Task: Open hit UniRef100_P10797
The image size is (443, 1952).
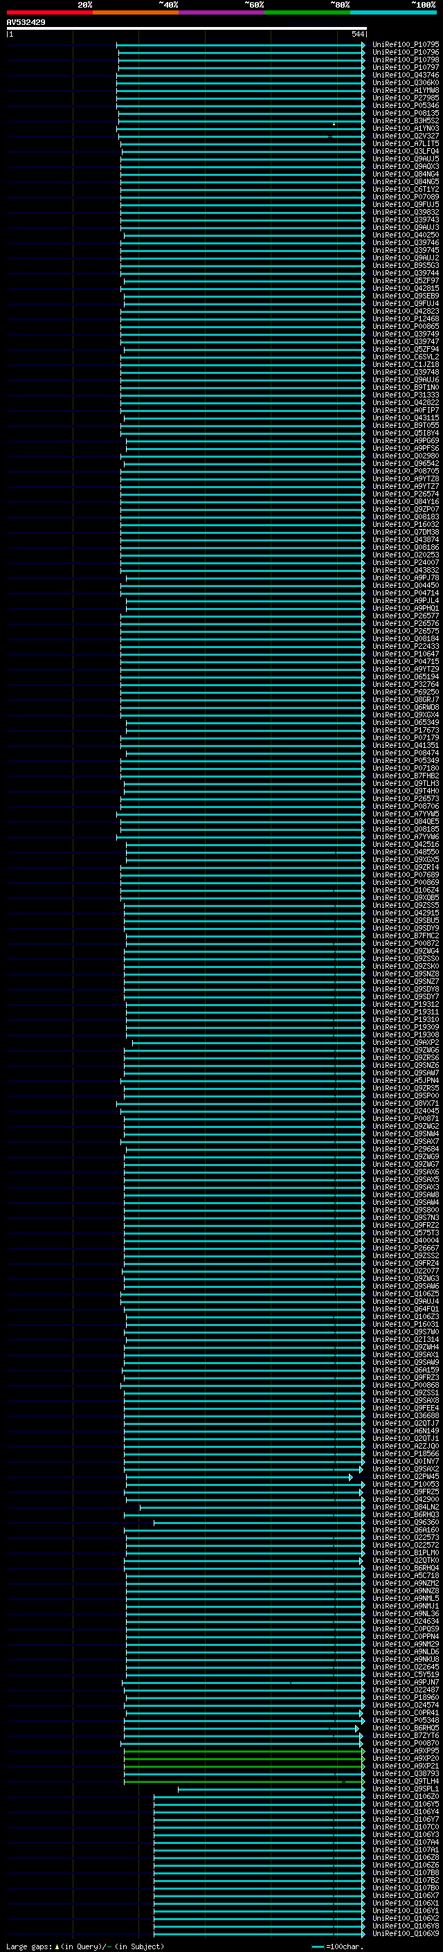Action: pos(406,67)
